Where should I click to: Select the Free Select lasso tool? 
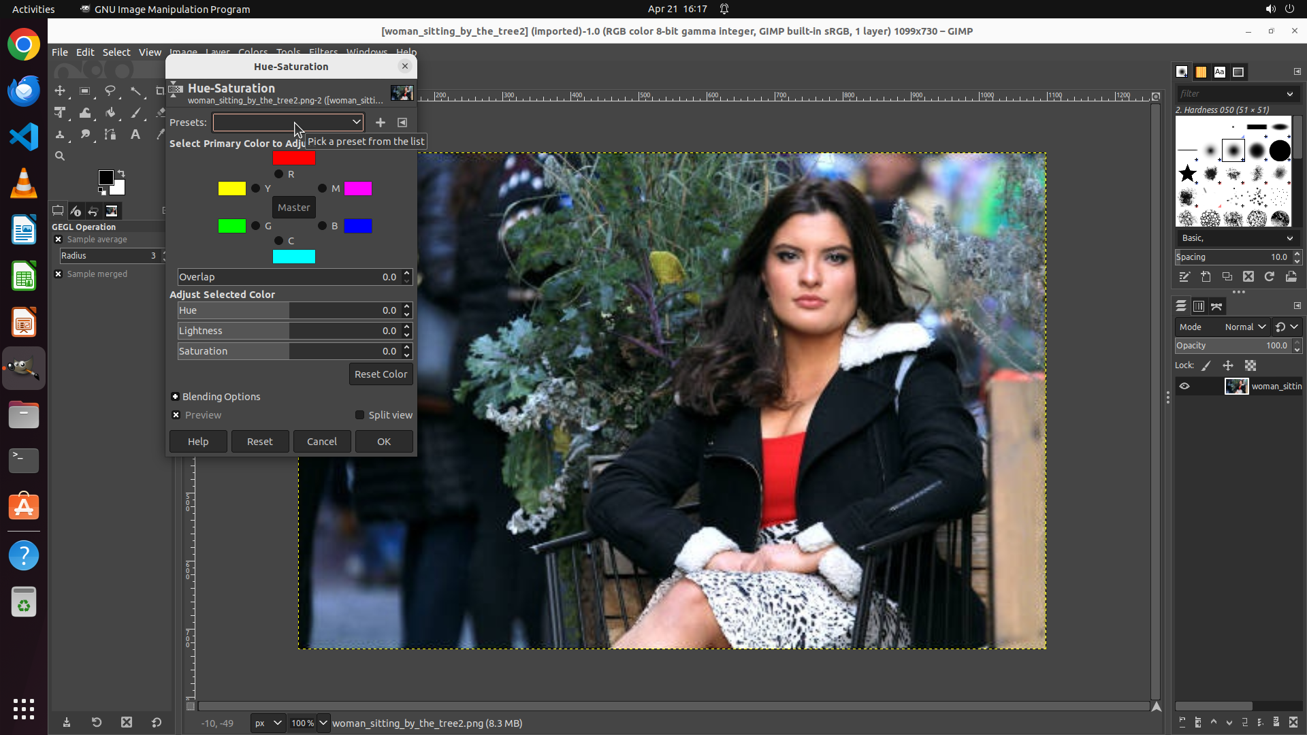(x=110, y=91)
